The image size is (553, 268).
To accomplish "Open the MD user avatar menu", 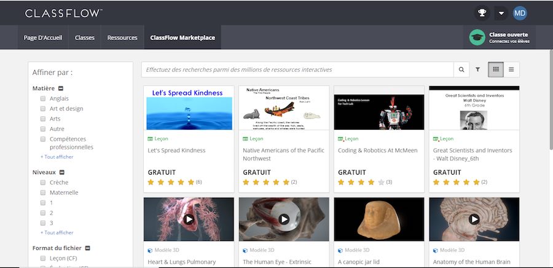I will 520,13.
